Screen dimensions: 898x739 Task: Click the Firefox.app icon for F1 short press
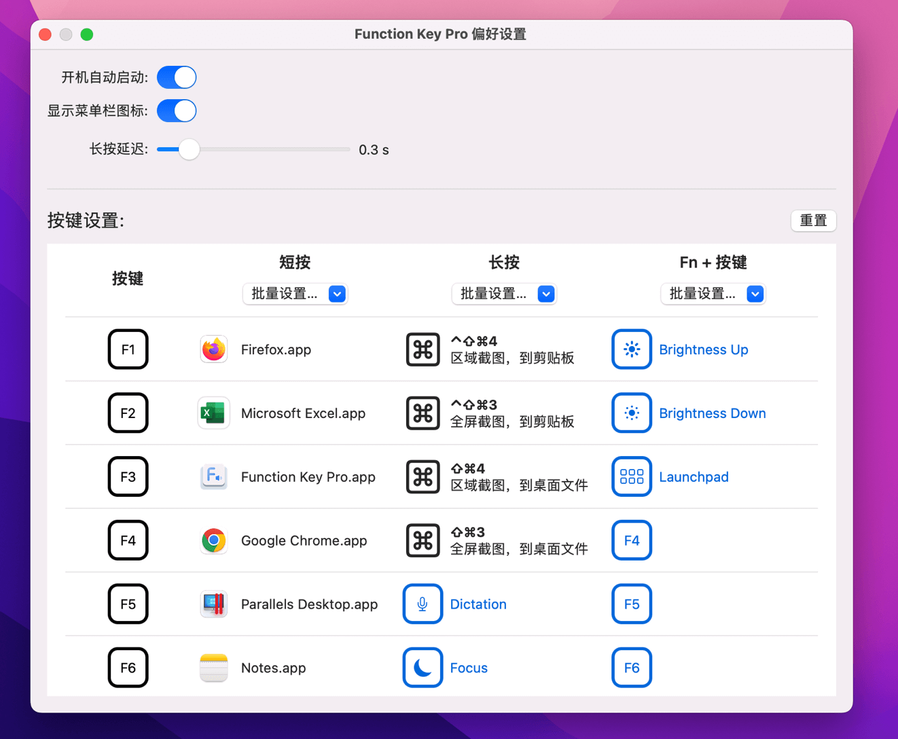213,349
